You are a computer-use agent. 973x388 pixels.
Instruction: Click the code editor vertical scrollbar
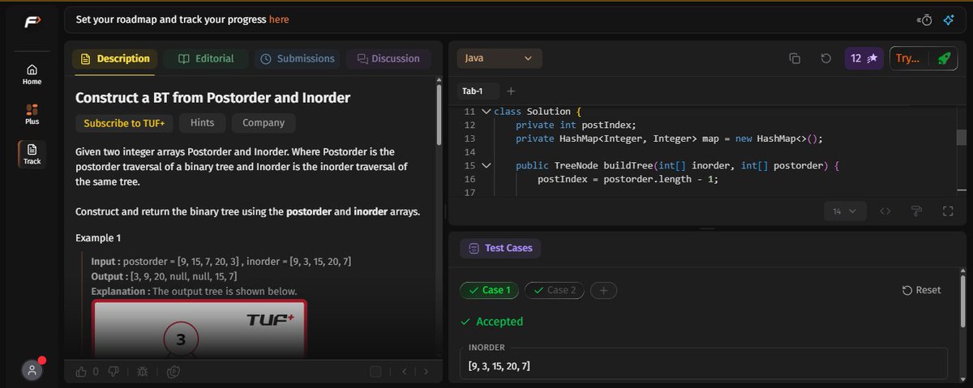(x=962, y=138)
